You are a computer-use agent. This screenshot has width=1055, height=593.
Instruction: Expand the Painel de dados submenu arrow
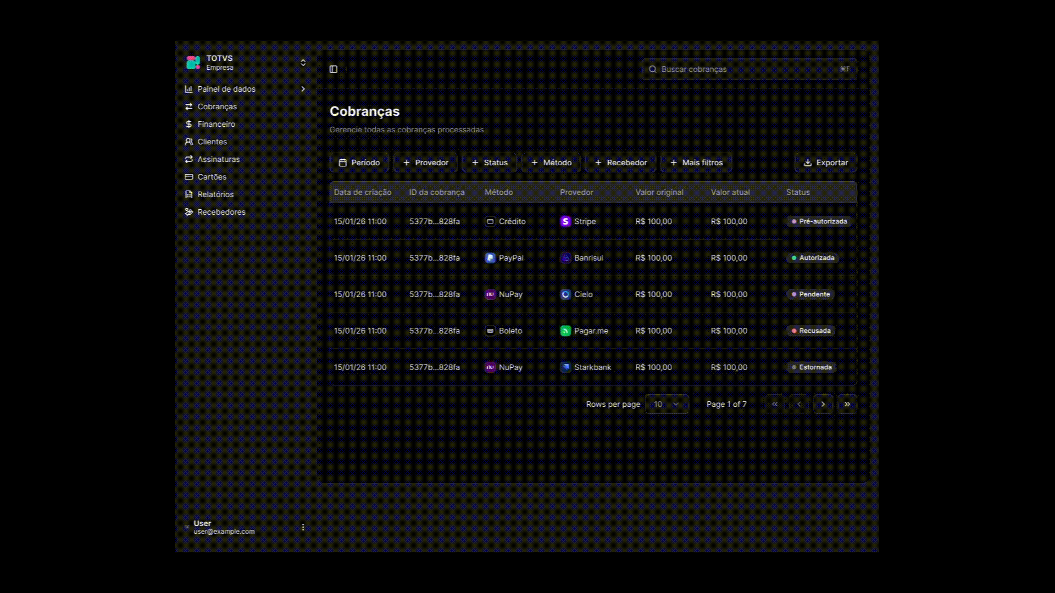point(303,89)
